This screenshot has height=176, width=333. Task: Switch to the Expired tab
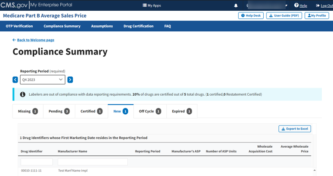tap(182, 111)
